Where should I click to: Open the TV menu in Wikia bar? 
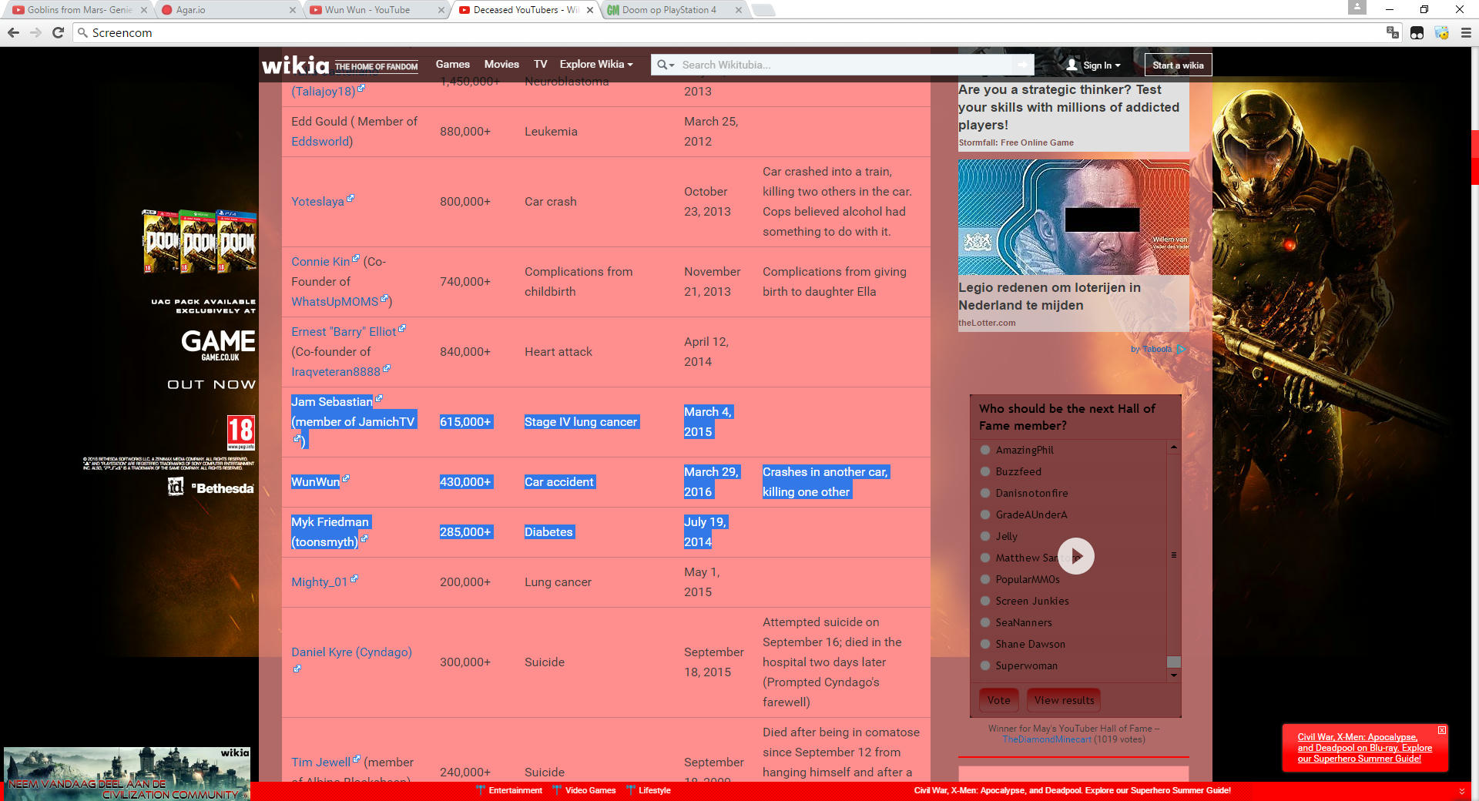point(541,64)
